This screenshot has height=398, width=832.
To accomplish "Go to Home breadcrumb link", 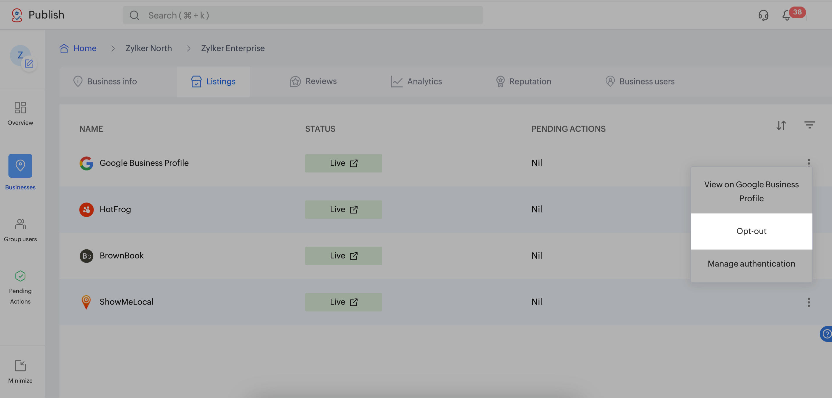I will (x=84, y=48).
